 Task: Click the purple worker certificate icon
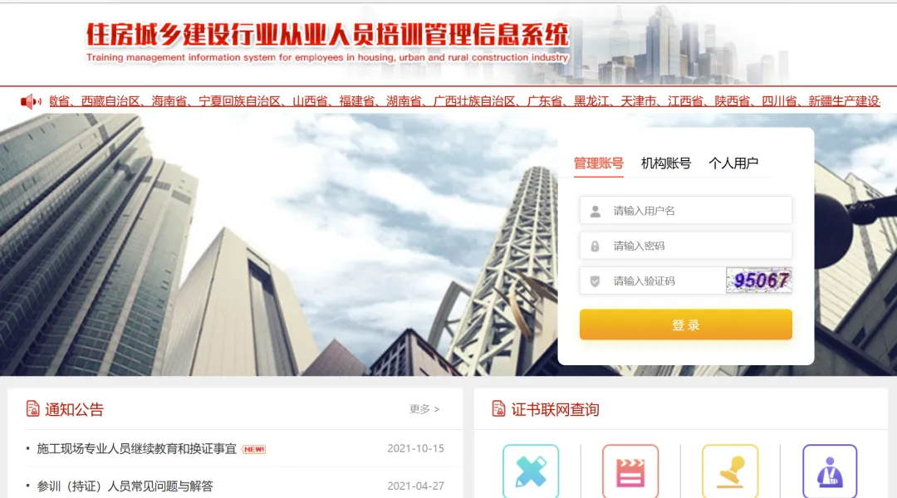(830, 471)
